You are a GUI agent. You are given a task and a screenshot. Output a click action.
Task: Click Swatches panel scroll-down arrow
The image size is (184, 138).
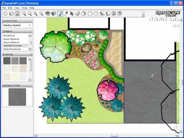(30, 80)
